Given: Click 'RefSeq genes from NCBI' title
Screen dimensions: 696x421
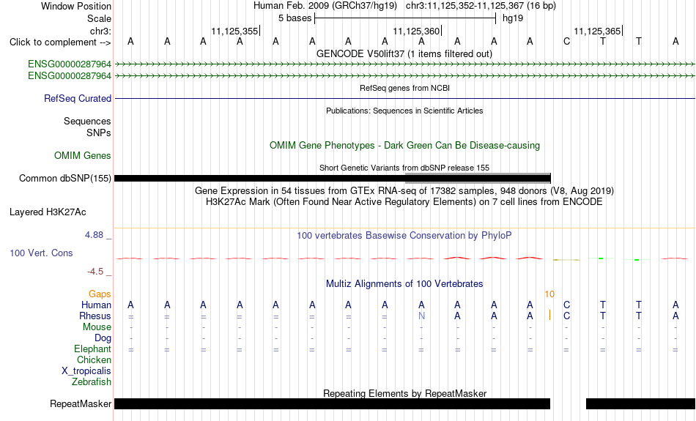Looking at the screenshot, I should click(x=404, y=88).
